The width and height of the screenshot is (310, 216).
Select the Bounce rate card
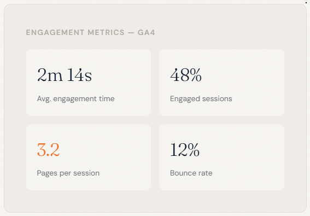(221, 157)
